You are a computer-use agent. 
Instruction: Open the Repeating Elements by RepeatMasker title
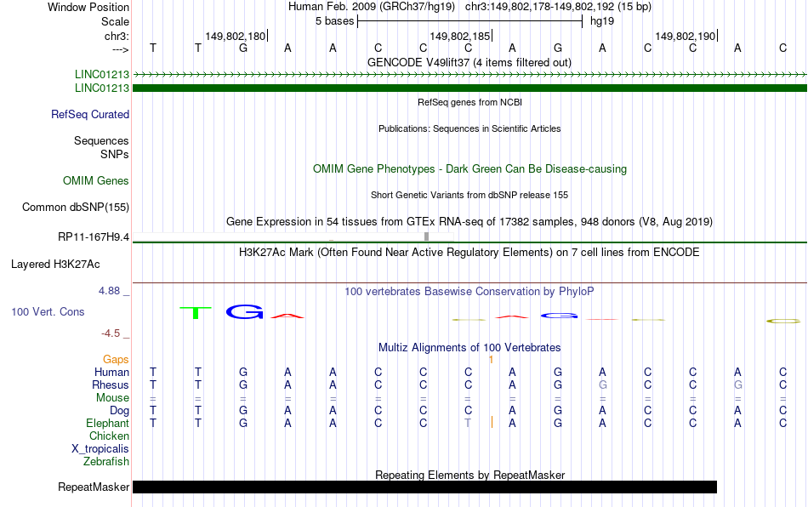469,475
